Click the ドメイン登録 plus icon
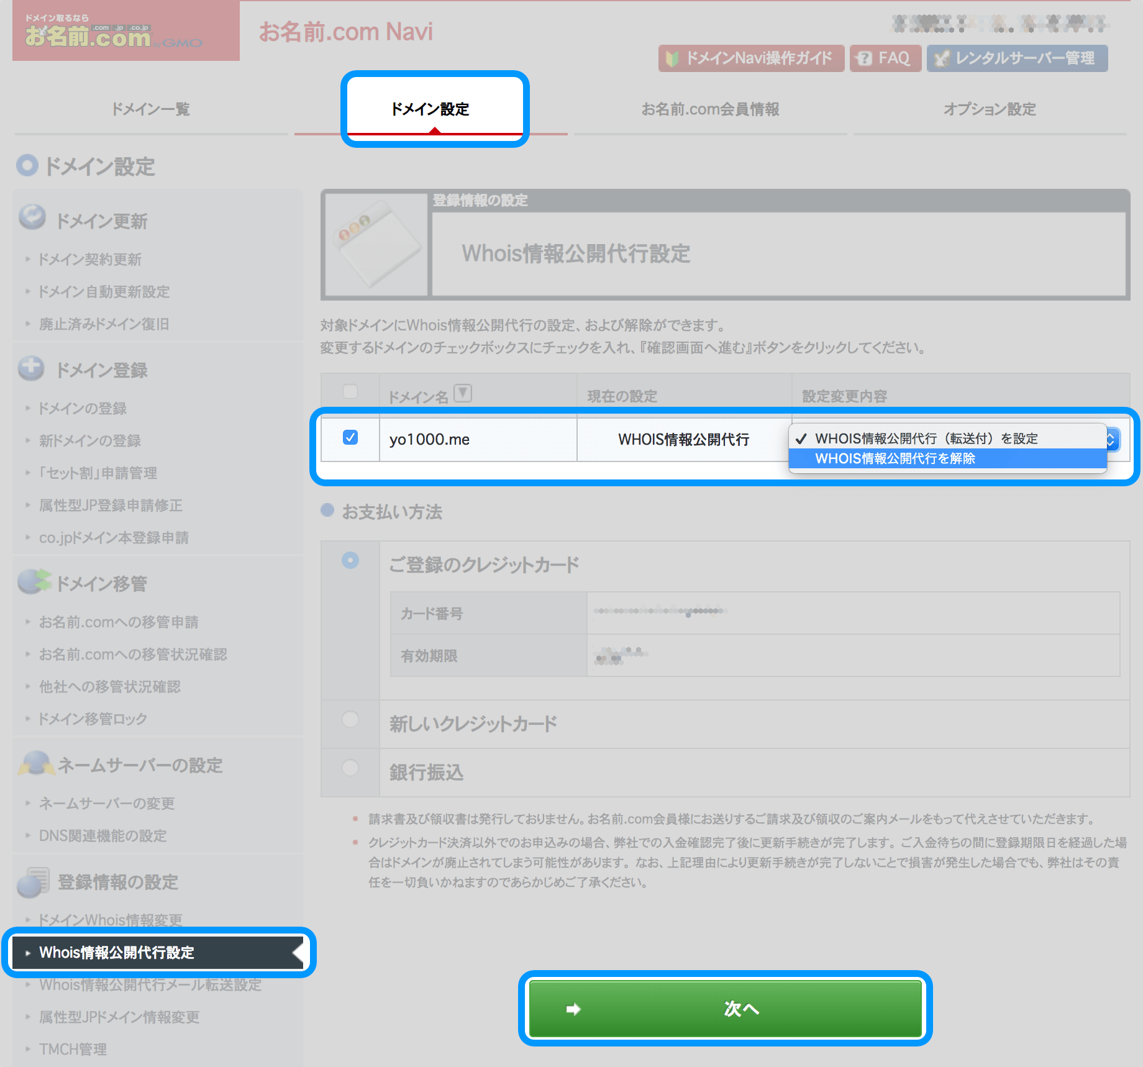Image resolution: width=1143 pixels, height=1067 pixels. (31, 369)
